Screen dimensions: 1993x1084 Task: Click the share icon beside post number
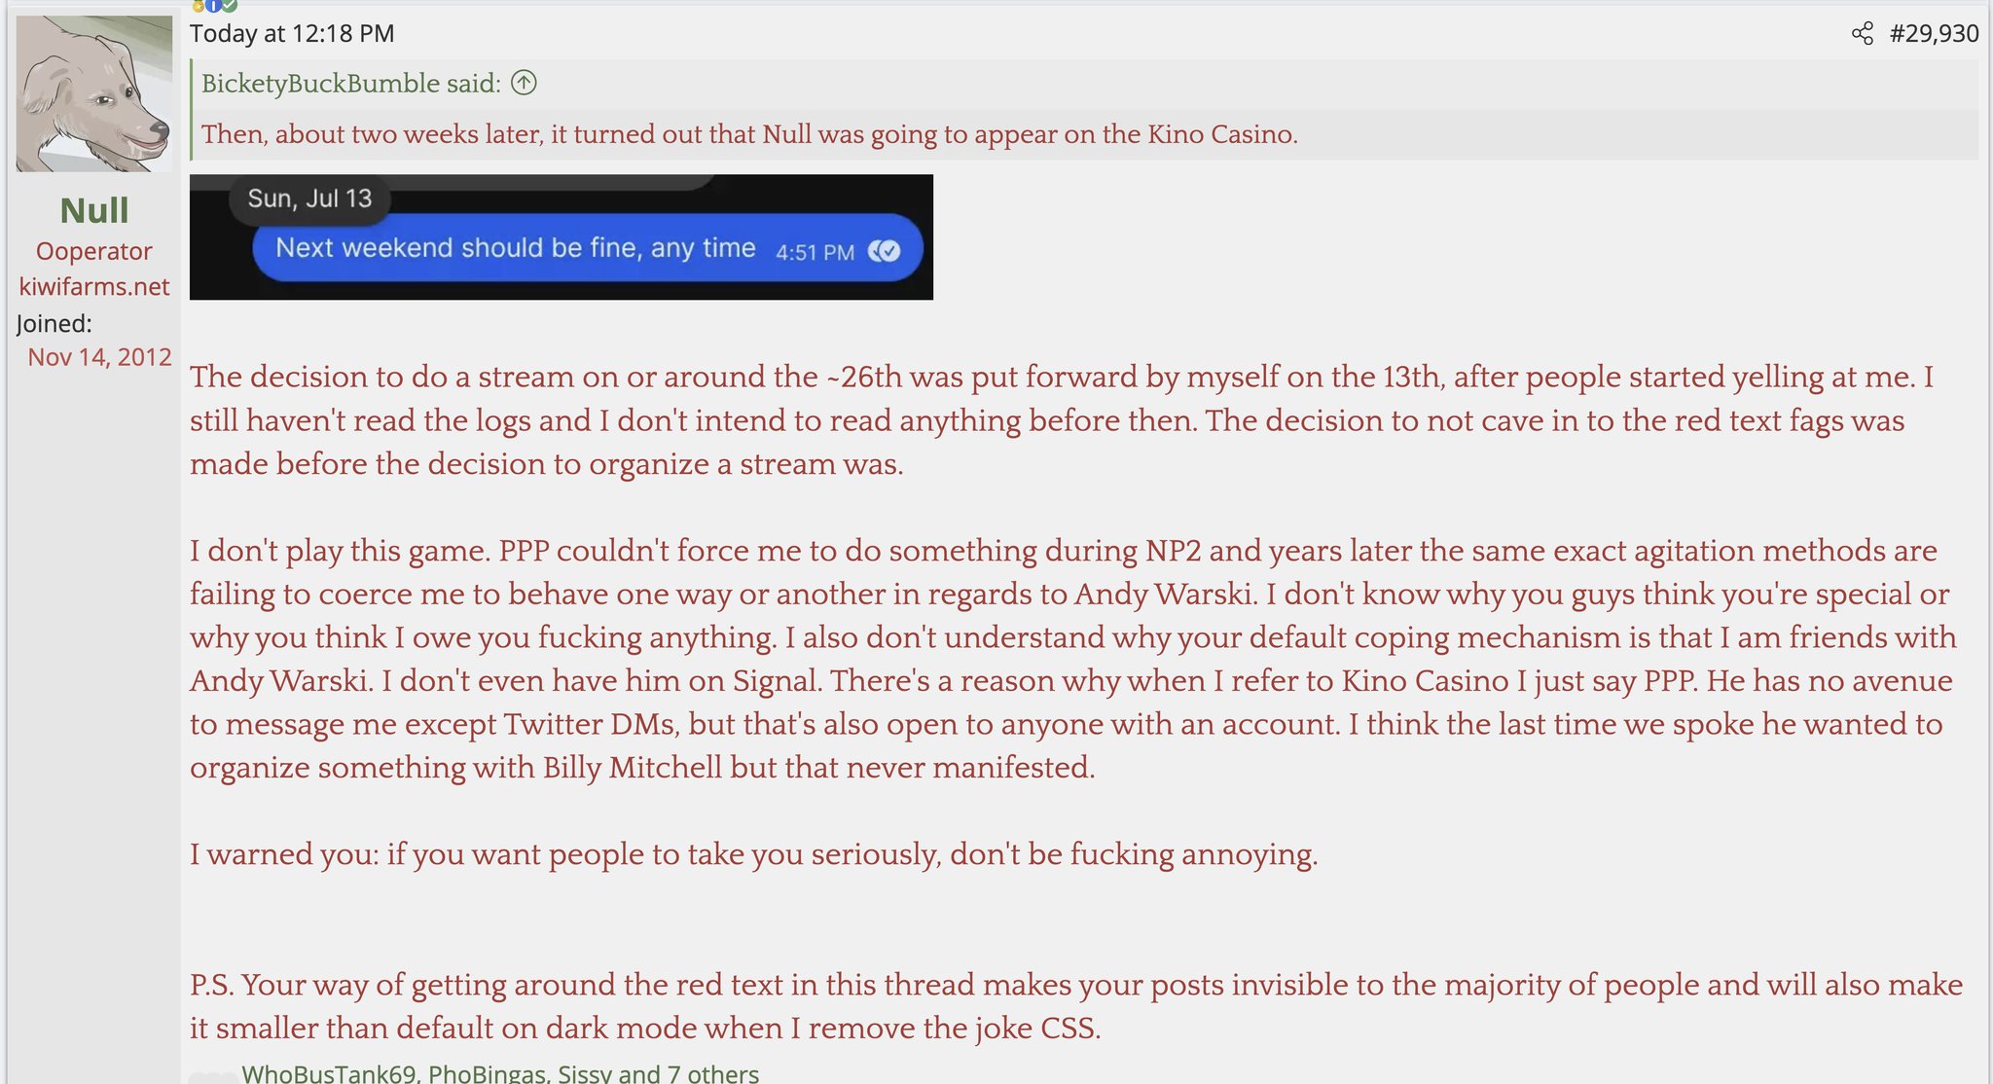pos(1862,34)
